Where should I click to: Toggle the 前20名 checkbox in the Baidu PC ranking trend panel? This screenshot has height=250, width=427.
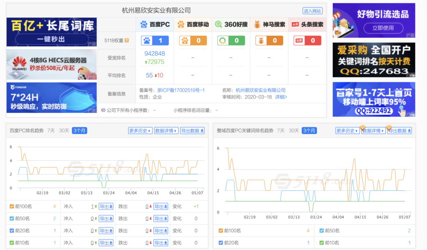[12, 231]
